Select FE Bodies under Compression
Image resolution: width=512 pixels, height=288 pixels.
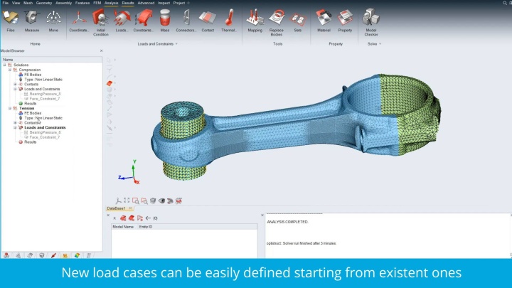33,75
